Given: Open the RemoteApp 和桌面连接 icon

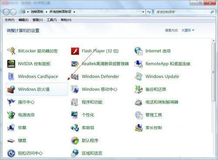Looking at the screenshot, I should tap(139, 64).
